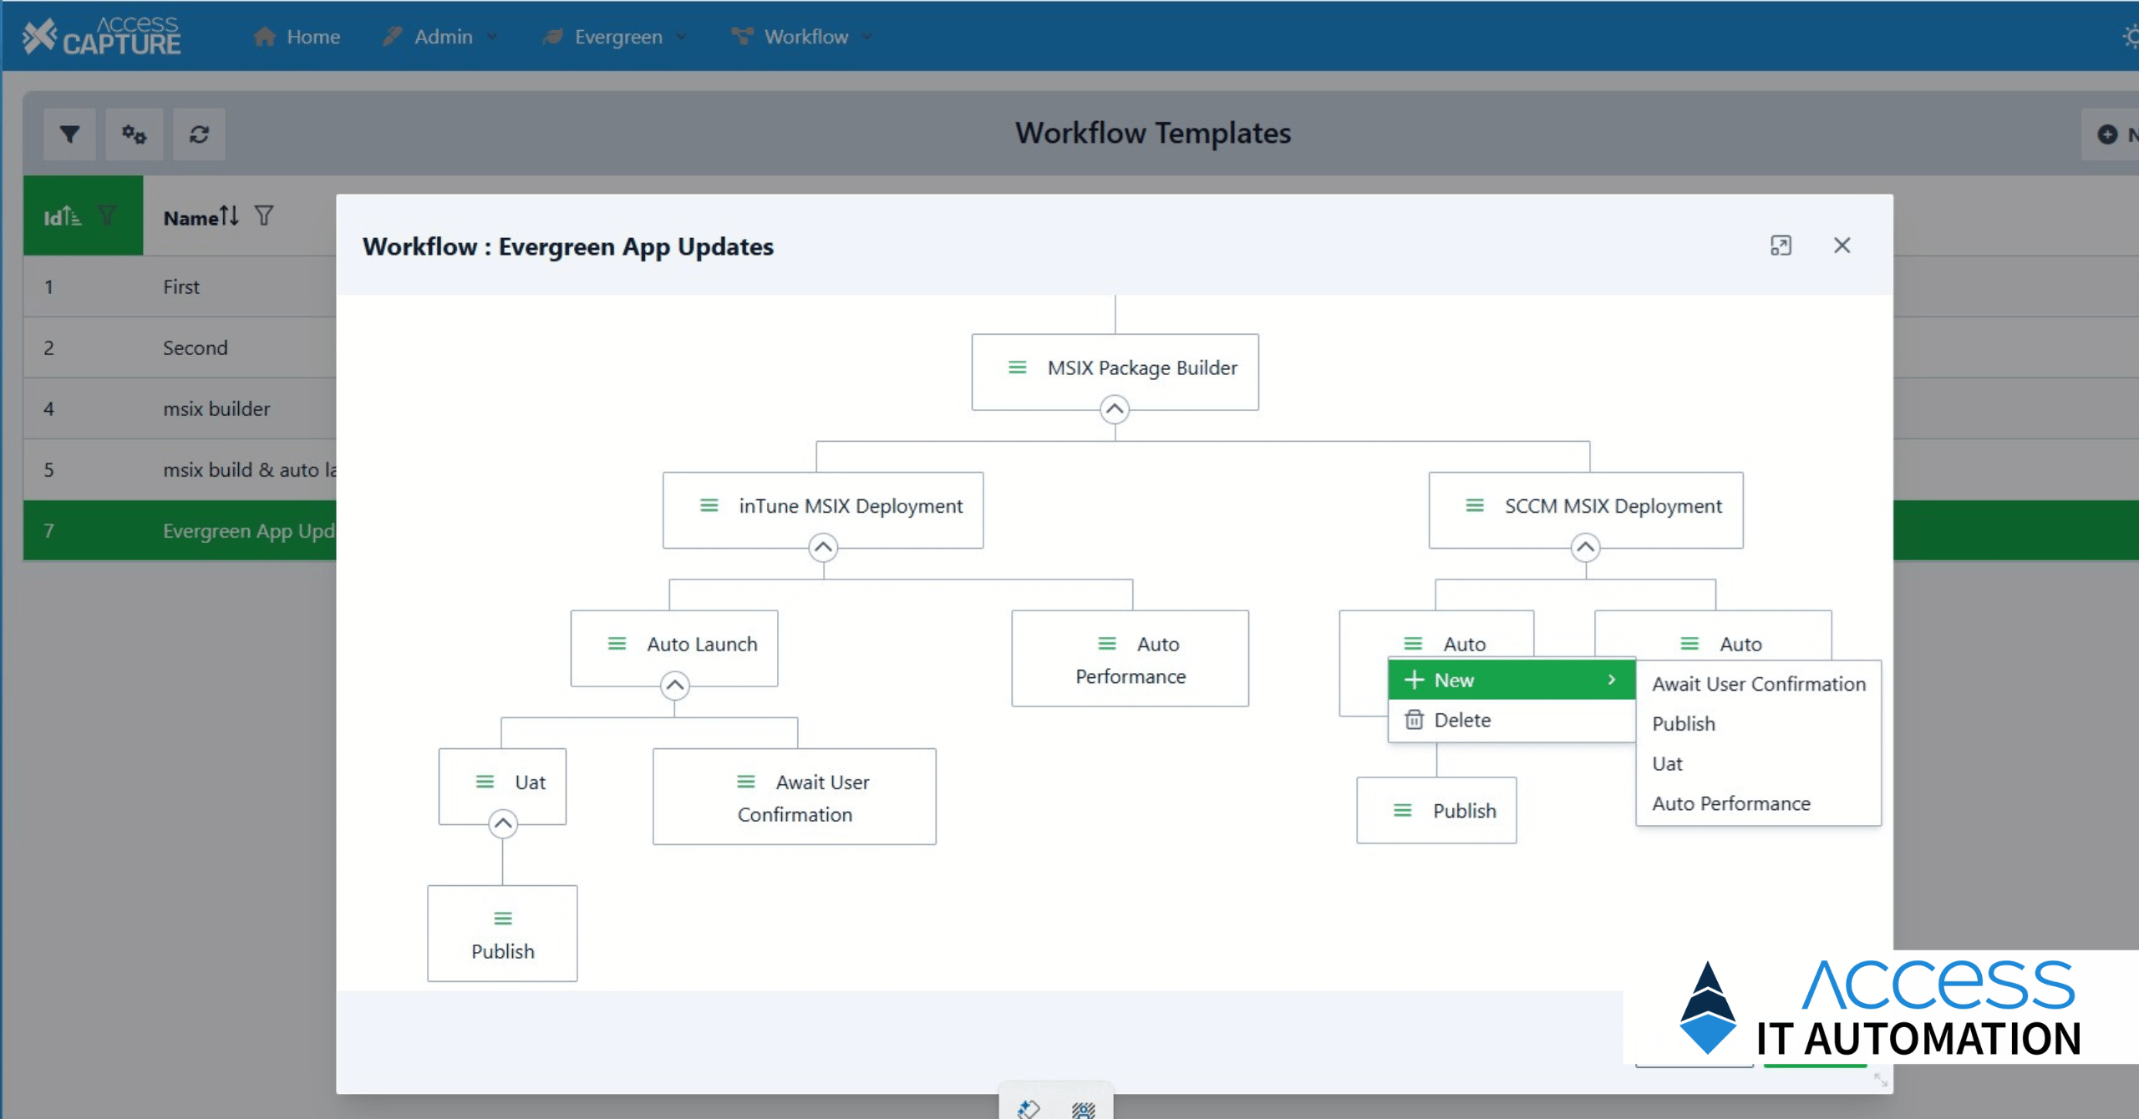Open the filter icon on the Name column

pos(264,216)
